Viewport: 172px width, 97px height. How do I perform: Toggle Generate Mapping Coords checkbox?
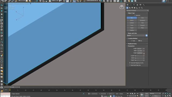tap(130, 63)
